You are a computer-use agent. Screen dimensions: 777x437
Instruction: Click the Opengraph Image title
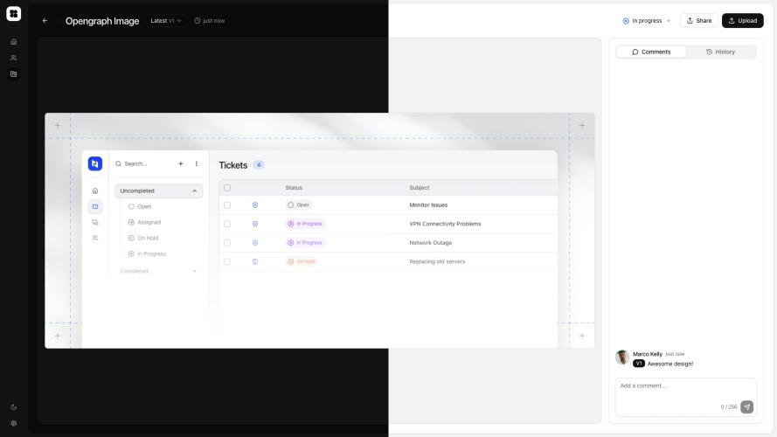(102, 21)
